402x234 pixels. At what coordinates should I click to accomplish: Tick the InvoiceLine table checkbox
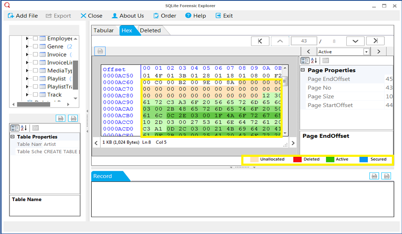pos(35,62)
